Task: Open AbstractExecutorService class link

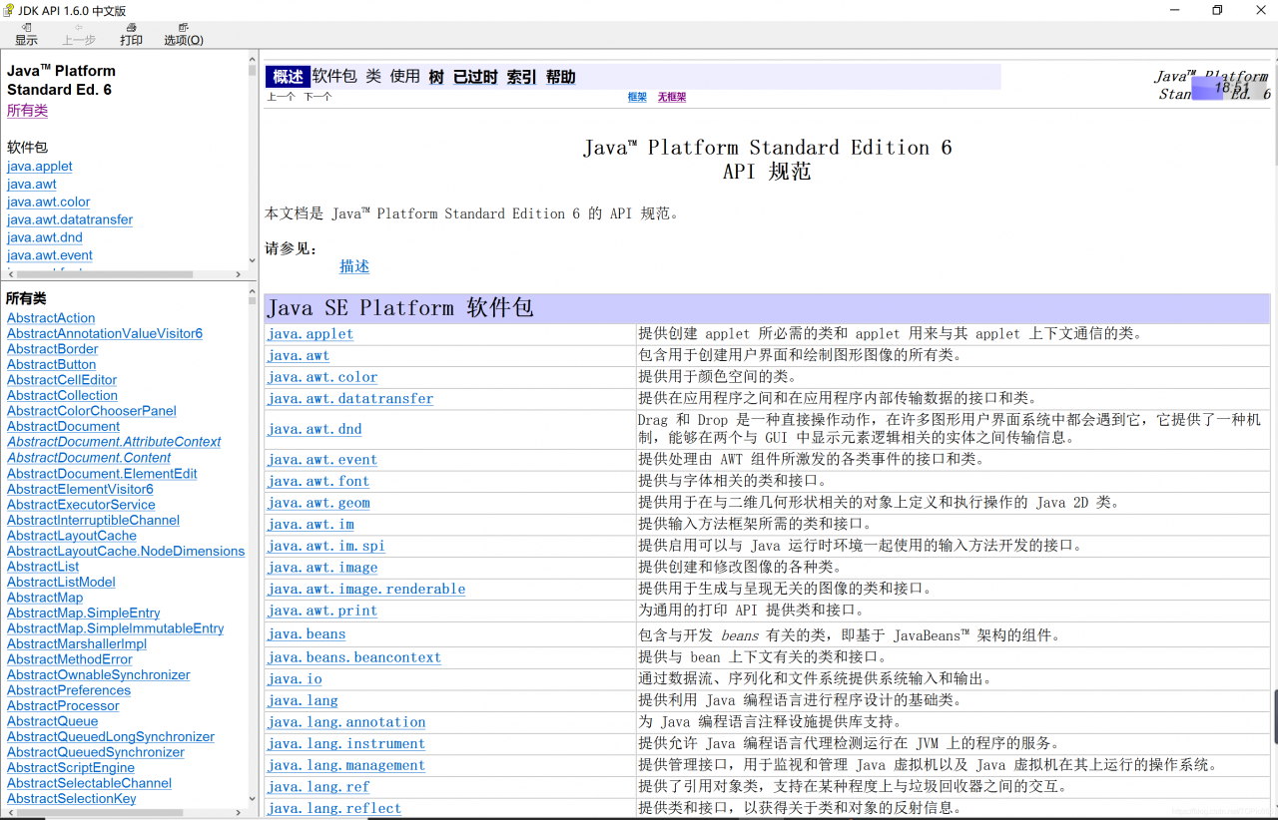Action: tap(81, 505)
